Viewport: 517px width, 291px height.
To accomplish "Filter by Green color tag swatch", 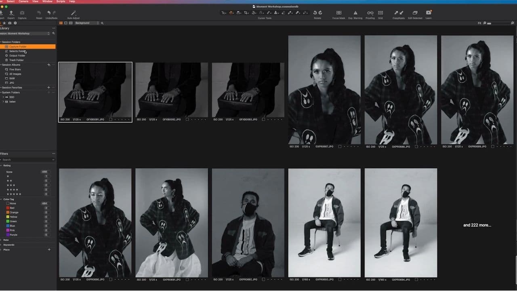I will [x=8, y=221].
